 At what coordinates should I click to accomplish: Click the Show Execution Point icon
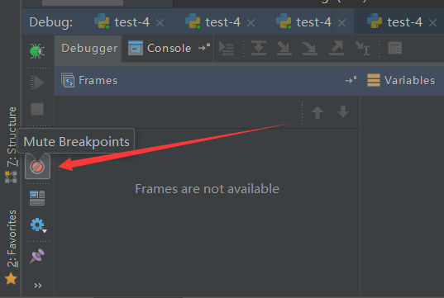pos(227,49)
